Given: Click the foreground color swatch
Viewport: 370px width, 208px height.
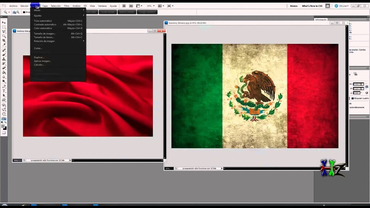Looking at the screenshot, I should 3,127.
